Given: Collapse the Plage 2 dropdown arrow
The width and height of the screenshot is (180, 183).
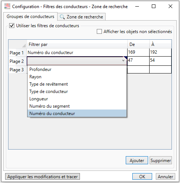Looking at the screenshot, I should pyautogui.click(x=123, y=61).
